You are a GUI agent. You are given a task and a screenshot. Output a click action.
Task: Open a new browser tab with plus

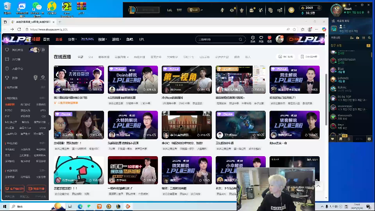[x=60, y=22]
